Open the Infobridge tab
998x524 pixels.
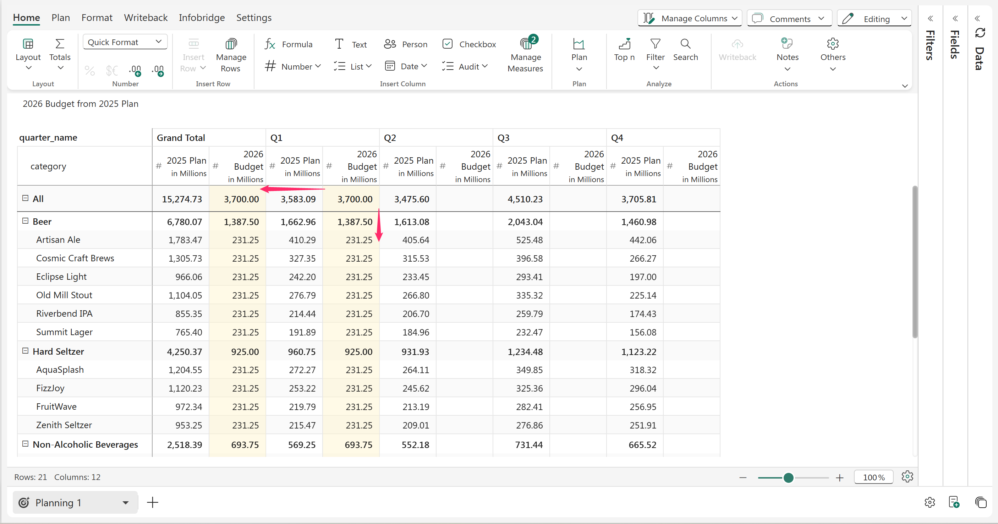point(202,17)
